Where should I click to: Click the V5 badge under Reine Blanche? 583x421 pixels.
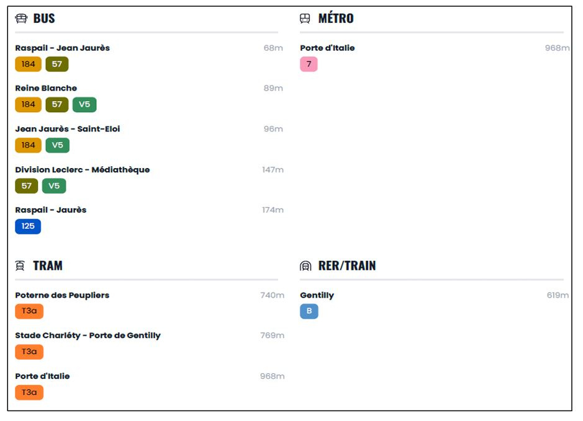click(84, 104)
